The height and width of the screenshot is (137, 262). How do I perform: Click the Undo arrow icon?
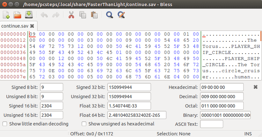coord(44,15)
